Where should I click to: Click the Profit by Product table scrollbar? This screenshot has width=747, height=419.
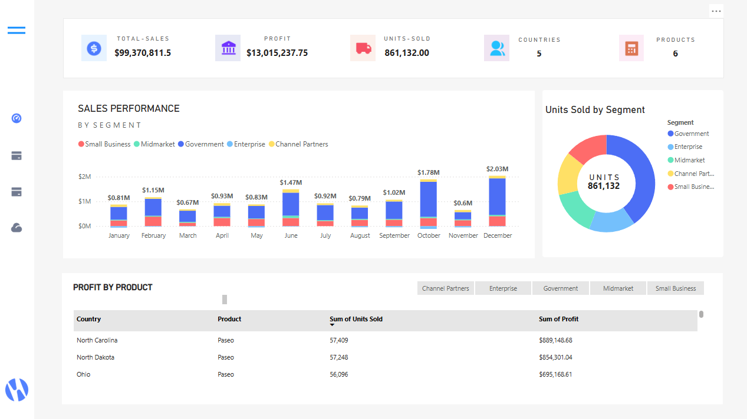pos(701,314)
